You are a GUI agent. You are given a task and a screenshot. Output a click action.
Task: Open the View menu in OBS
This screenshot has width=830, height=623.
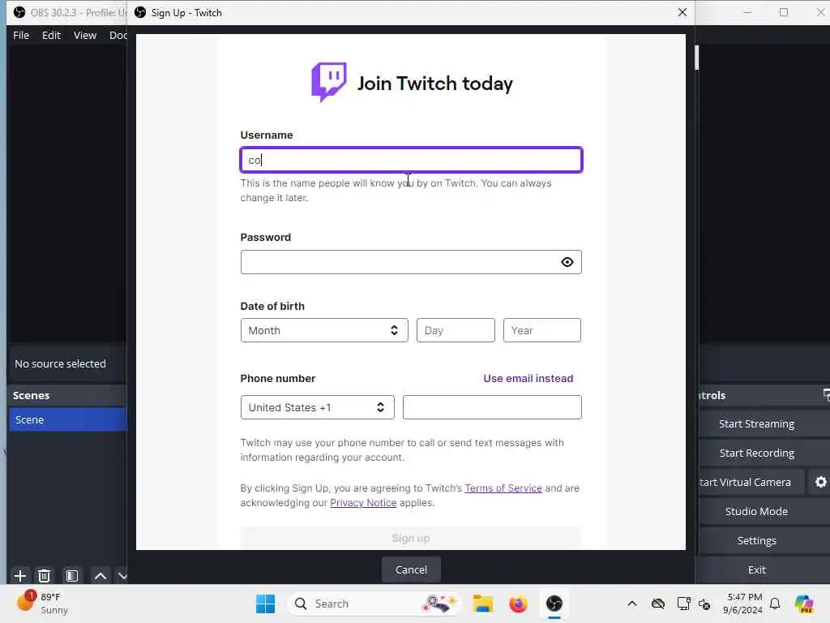84,35
